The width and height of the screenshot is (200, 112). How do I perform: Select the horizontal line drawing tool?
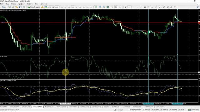[x=137, y=7]
